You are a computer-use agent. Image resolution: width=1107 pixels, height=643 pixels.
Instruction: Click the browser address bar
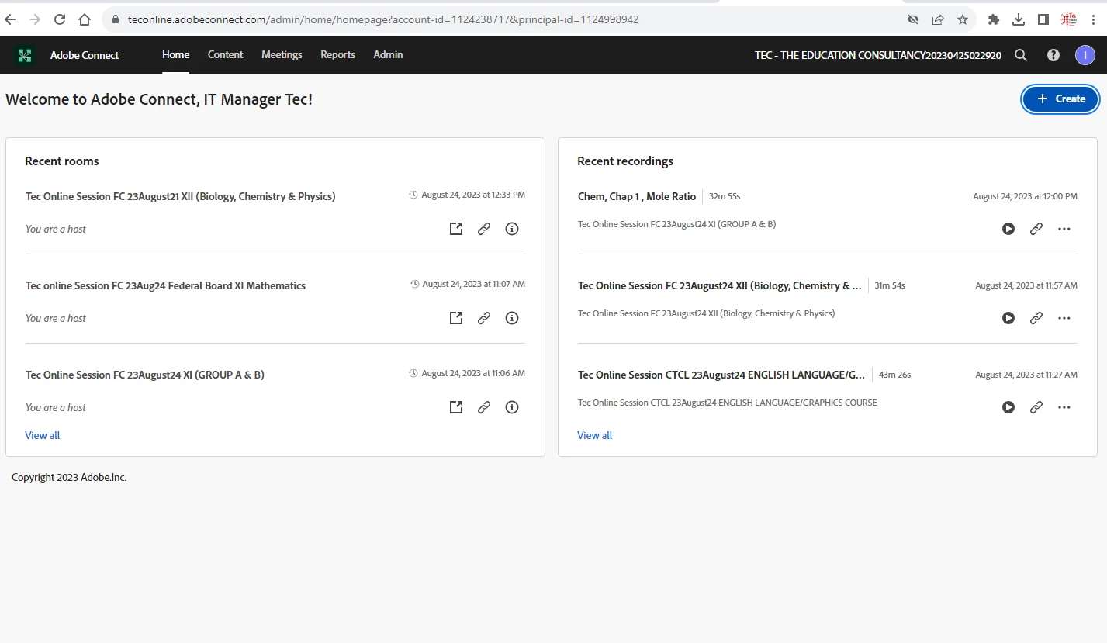click(465, 19)
